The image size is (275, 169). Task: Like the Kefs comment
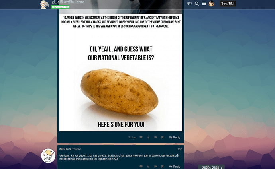click(x=141, y=167)
